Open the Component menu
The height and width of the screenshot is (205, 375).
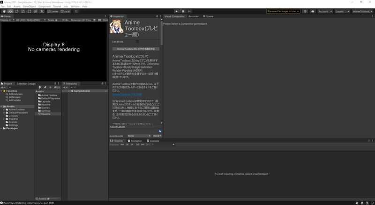point(45,7)
